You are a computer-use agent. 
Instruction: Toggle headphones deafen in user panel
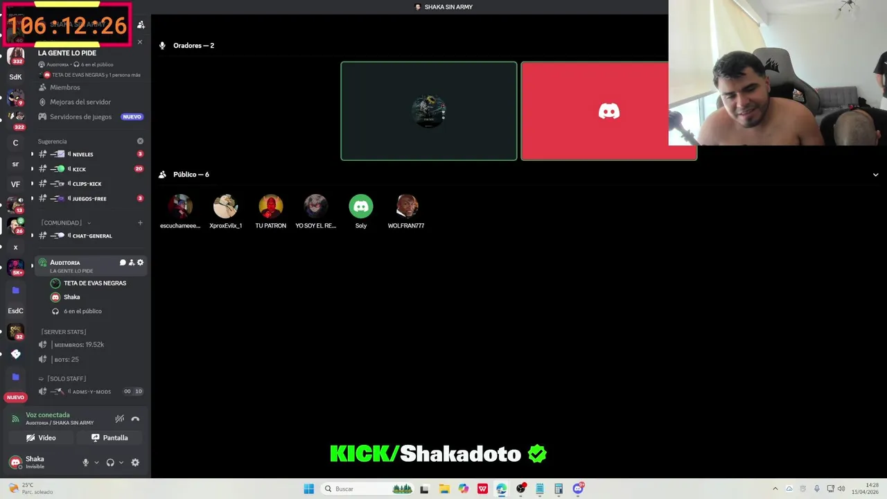click(109, 462)
